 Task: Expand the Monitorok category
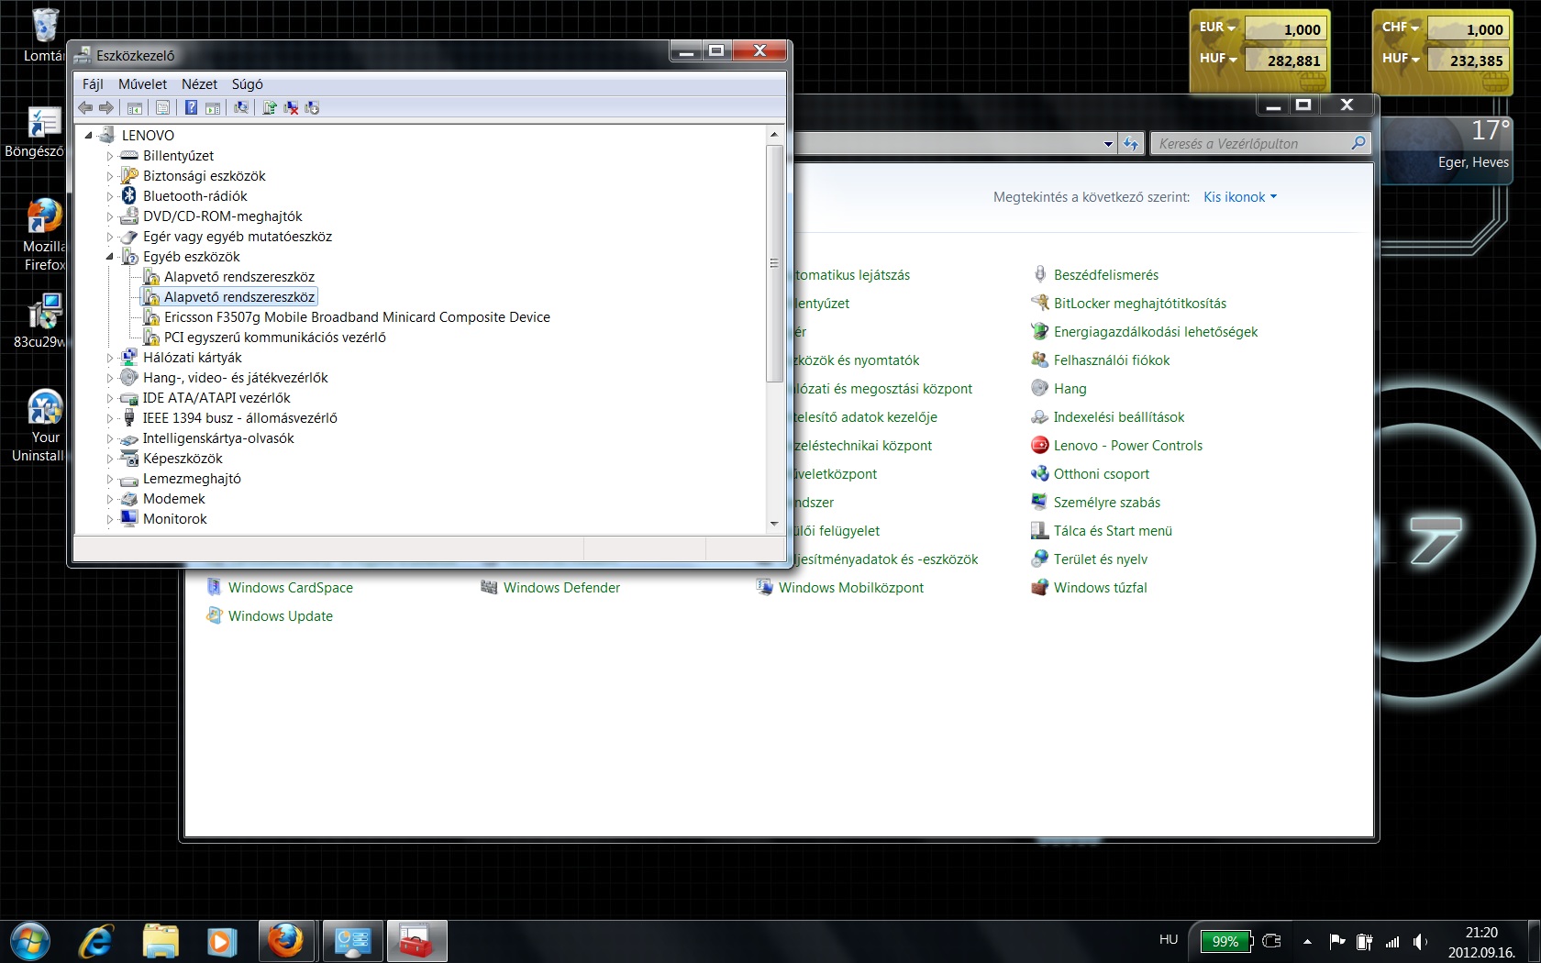click(110, 519)
